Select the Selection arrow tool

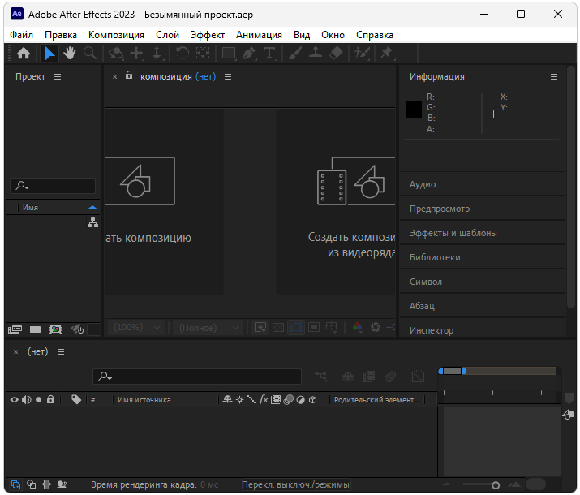tap(49, 54)
